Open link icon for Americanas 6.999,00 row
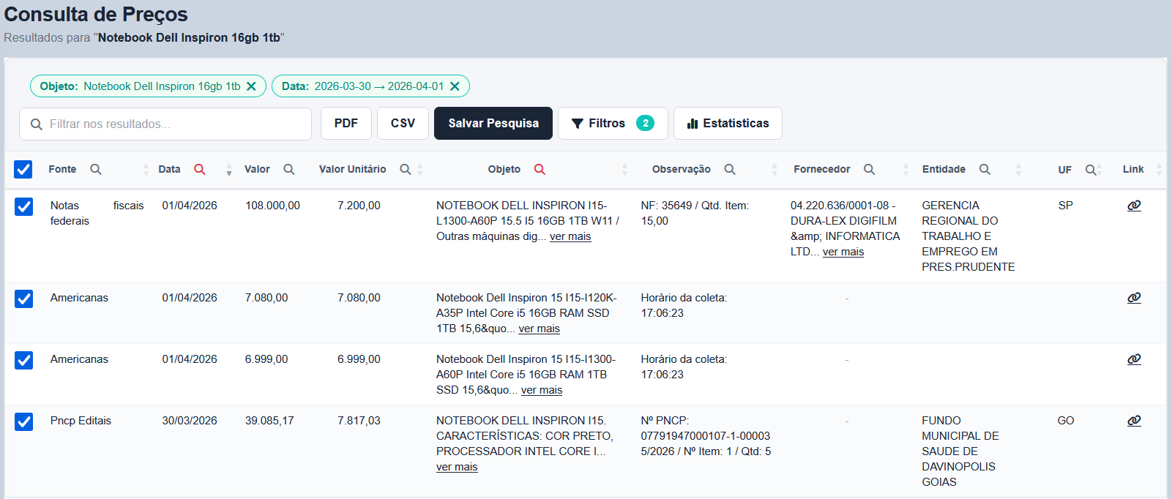The width and height of the screenshot is (1172, 499). coord(1134,359)
